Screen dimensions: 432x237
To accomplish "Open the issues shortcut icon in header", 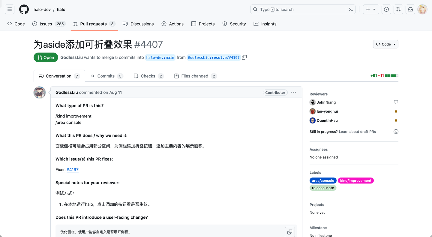I will pos(386,9).
